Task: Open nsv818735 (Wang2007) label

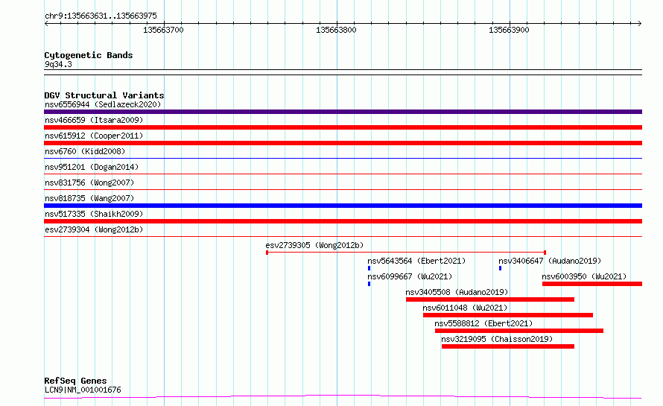Action: pyautogui.click(x=89, y=198)
